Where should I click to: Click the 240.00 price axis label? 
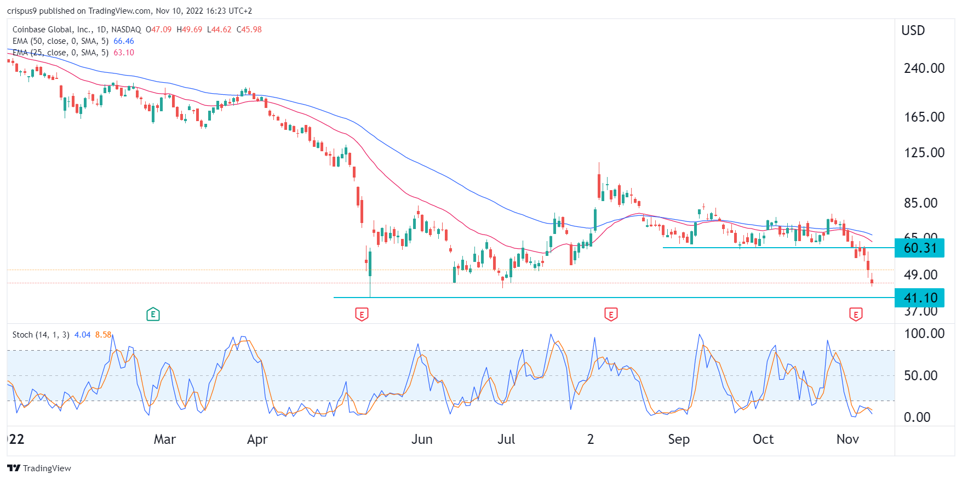click(x=924, y=68)
